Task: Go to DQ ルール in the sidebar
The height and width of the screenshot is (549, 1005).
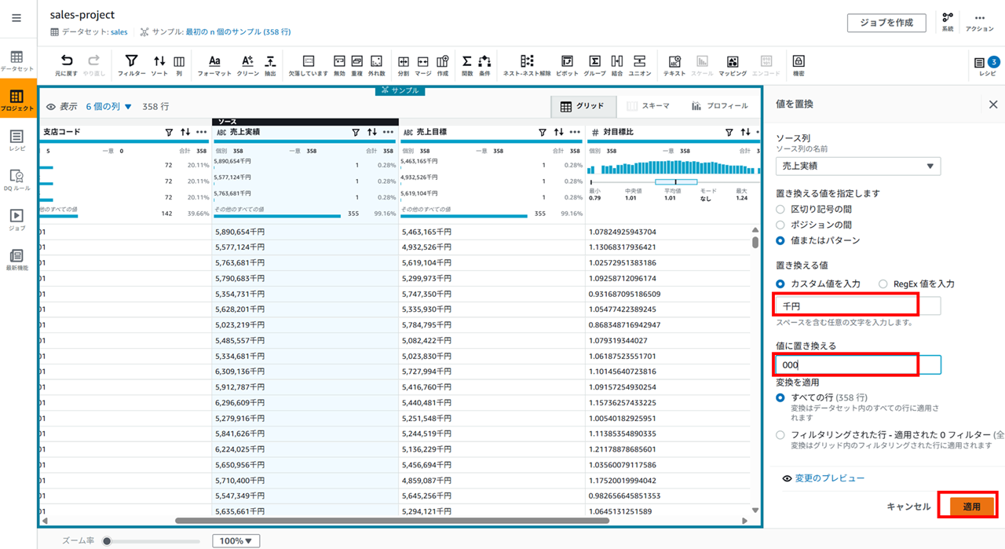Action: pos(16,181)
